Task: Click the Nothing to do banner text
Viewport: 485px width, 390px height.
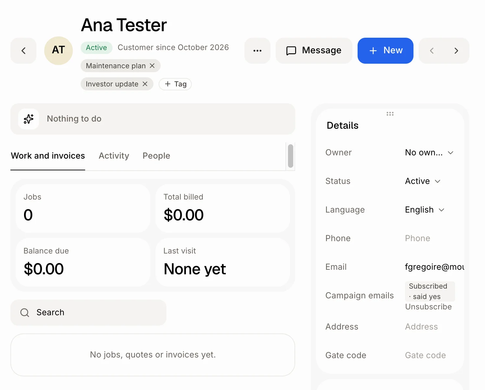Action: click(74, 119)
